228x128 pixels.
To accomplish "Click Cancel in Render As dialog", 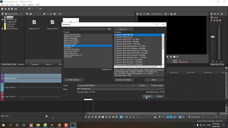I will (159, 96).
